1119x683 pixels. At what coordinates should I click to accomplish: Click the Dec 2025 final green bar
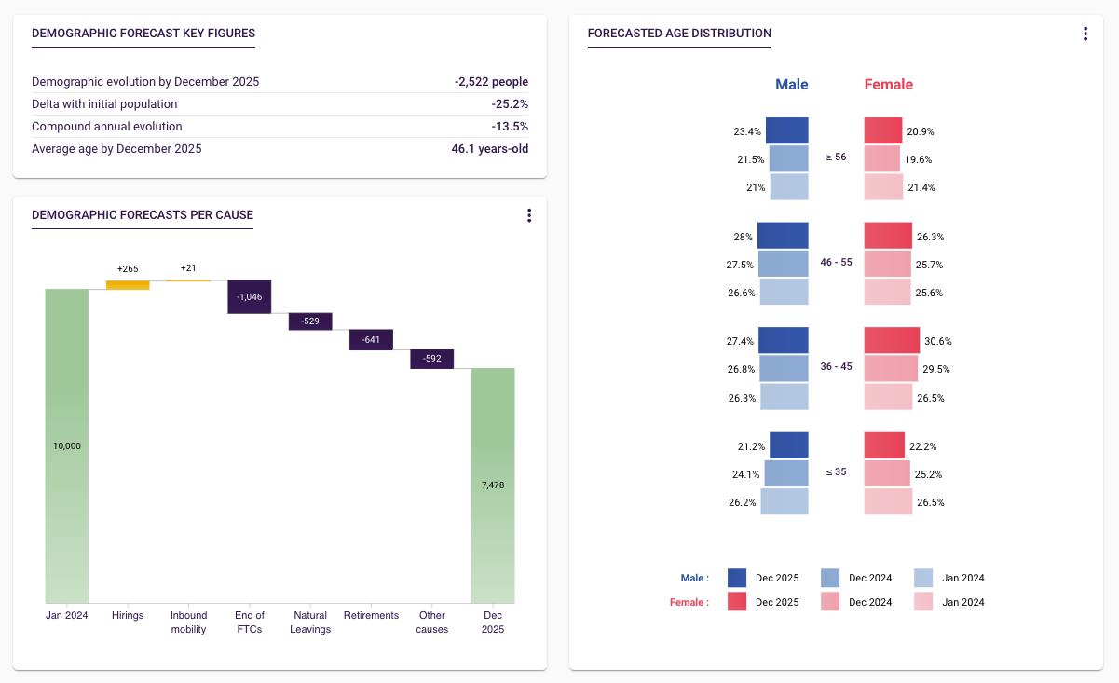pyautogui.click(x=493, y=485)
